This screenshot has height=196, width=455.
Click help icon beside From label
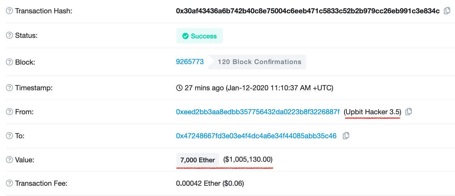click(x=9, y=112)
